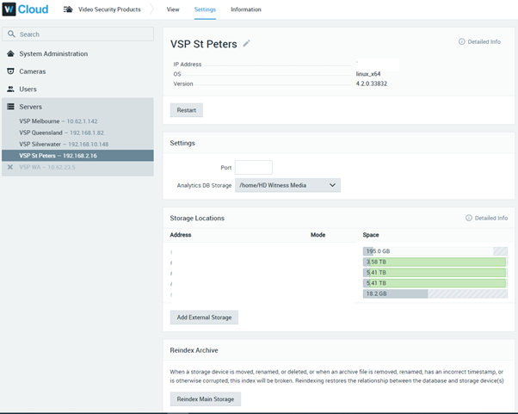Click the Mode column header
The height and width of the screenshot is (414, 518).
pos(318,235)
